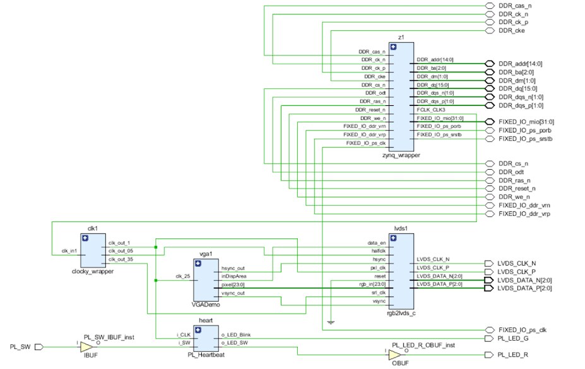Image resolution: width=585 pixels, height=369 pixels.
Task: Expand the z1 zynq_wrapper block plus icon
Action: point(393,47)
